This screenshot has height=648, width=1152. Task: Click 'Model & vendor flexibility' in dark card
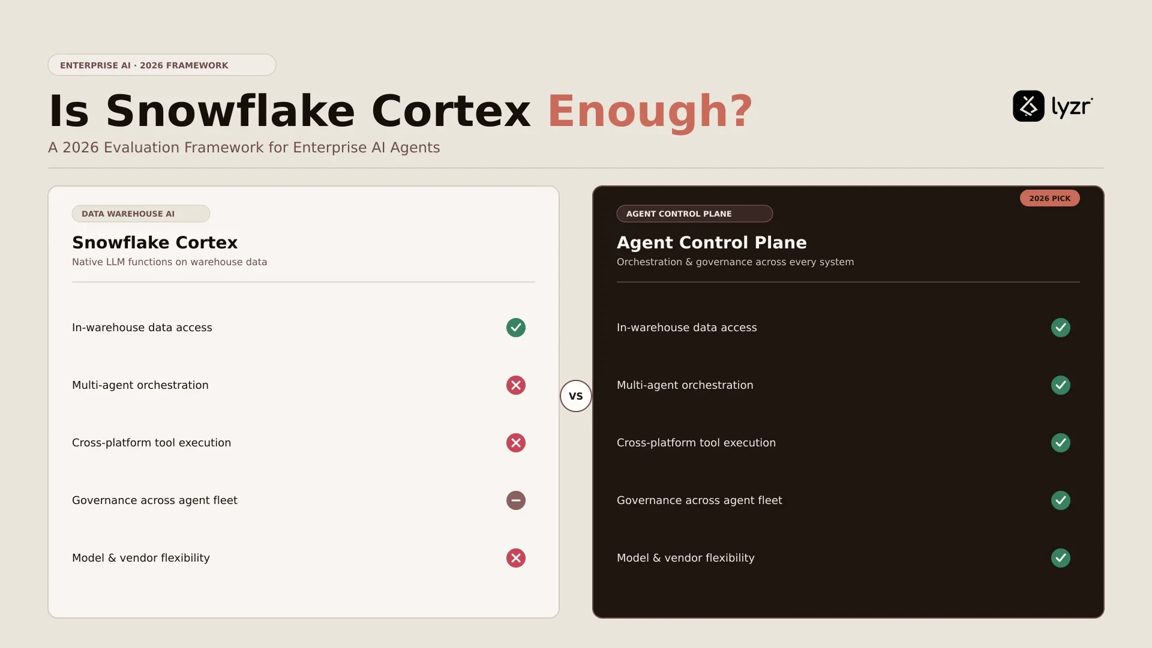tap(686, 558)
